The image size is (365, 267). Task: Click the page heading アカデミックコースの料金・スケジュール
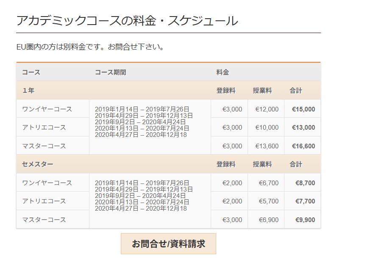127,20
